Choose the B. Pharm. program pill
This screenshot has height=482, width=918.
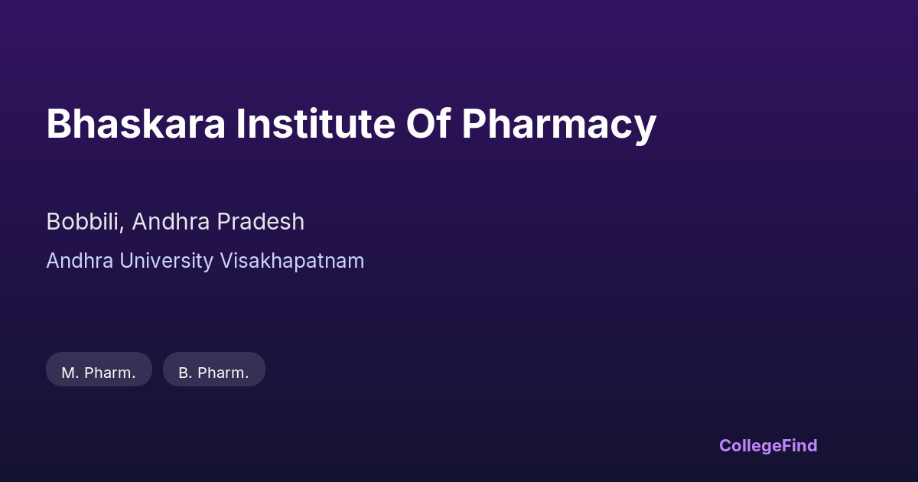point(213,373)
